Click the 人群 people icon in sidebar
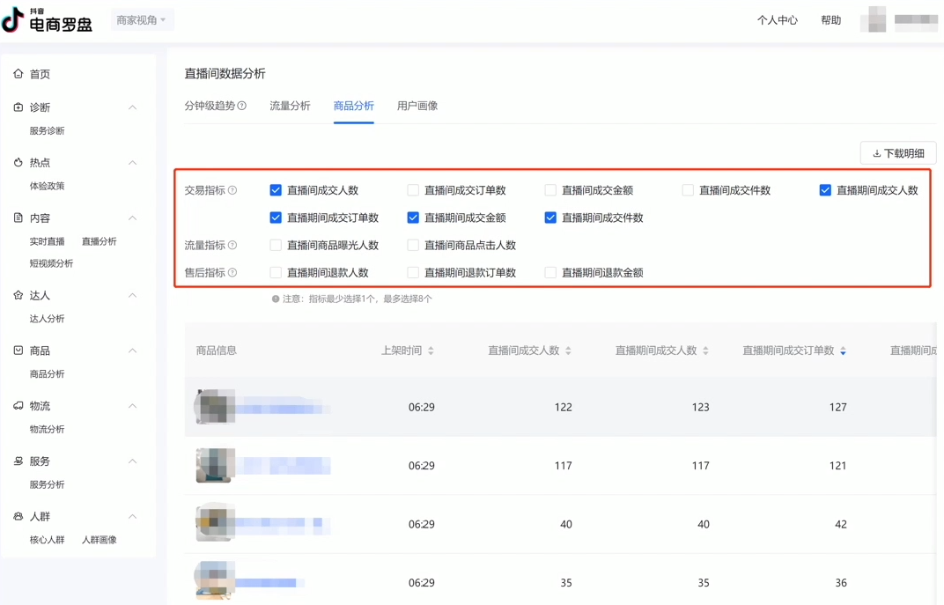Screen dimensions: 944x605 tap(18, 517)
